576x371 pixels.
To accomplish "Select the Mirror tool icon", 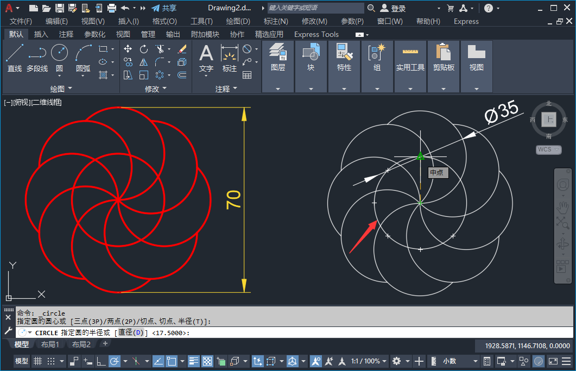I will (x=144, y=62).
